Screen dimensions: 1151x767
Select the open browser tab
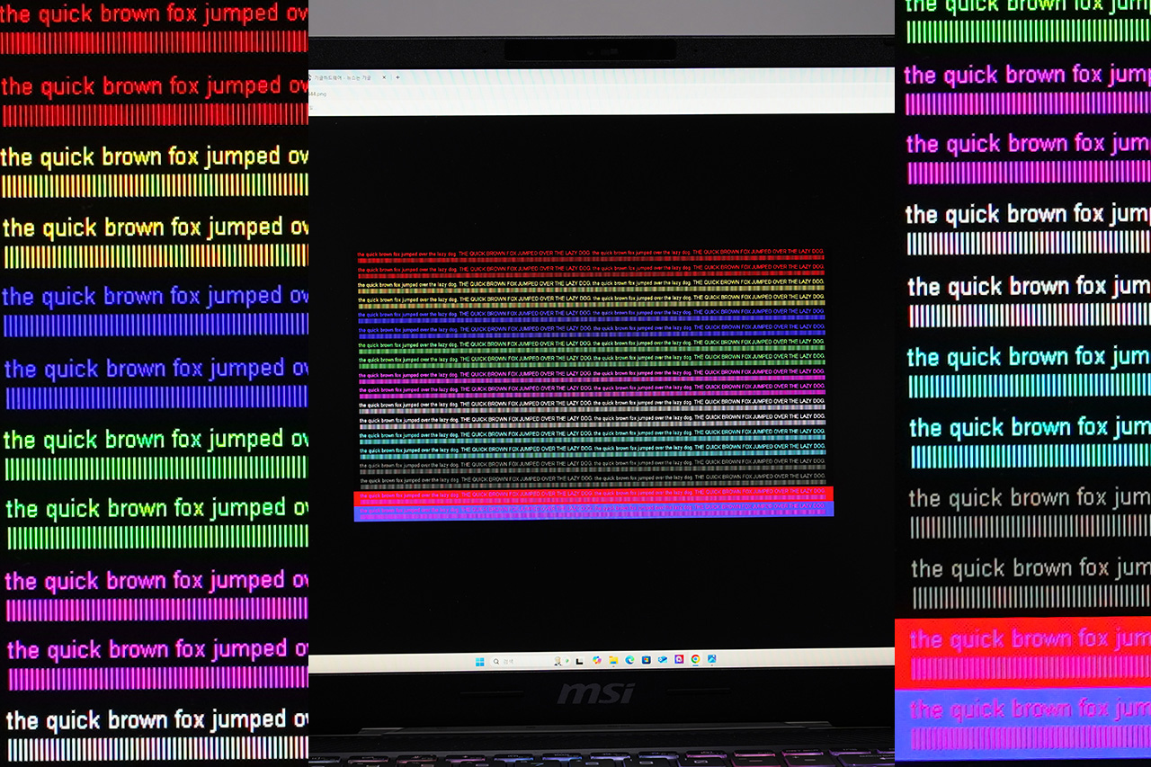[342, 77]
